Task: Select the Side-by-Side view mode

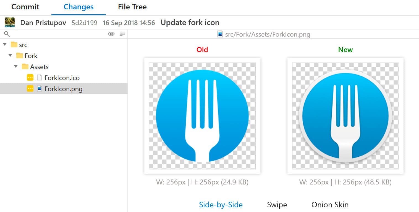Action: tap(221, 205)
